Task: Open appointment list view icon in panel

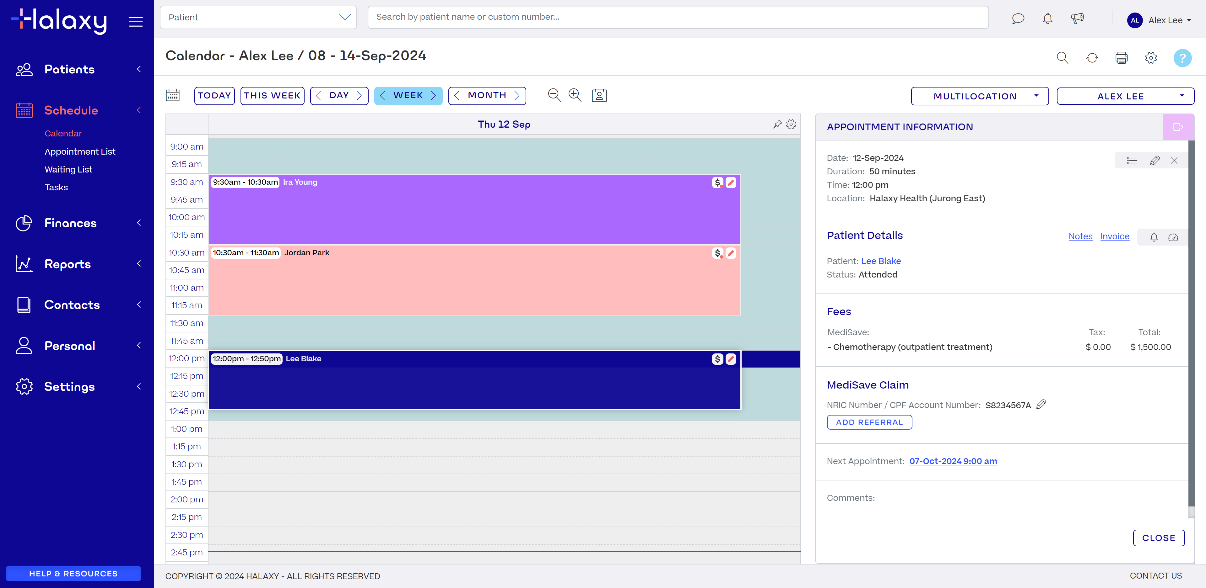Action: click(1132, 161)
